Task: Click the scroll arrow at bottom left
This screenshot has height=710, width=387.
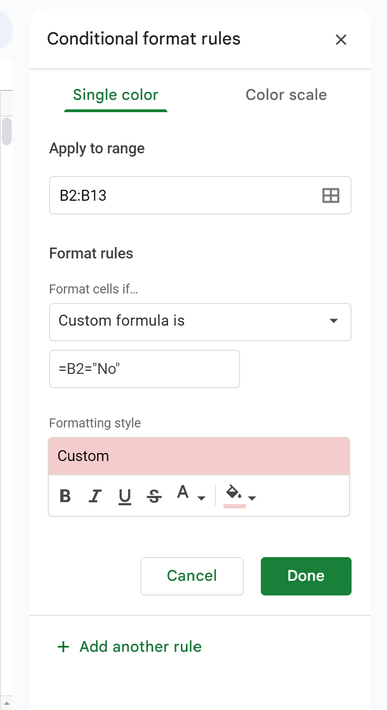Action: [x=7, y=703]
